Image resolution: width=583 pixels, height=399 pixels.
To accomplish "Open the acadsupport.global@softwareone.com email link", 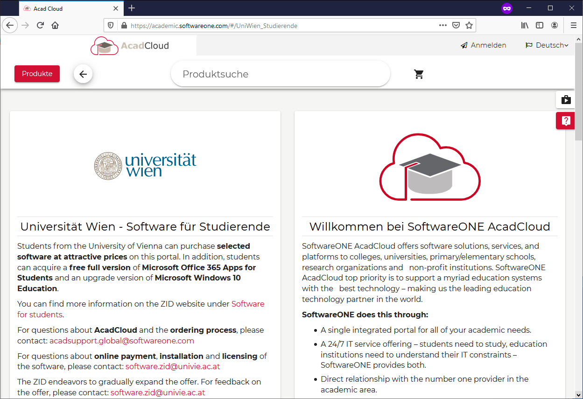I will pyautogui.click(x=121, y=341).
